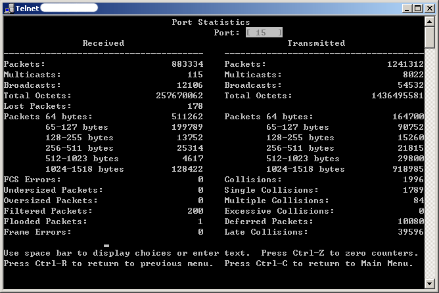
Task: Click the Transmitted column header
Action: (316, 43)
